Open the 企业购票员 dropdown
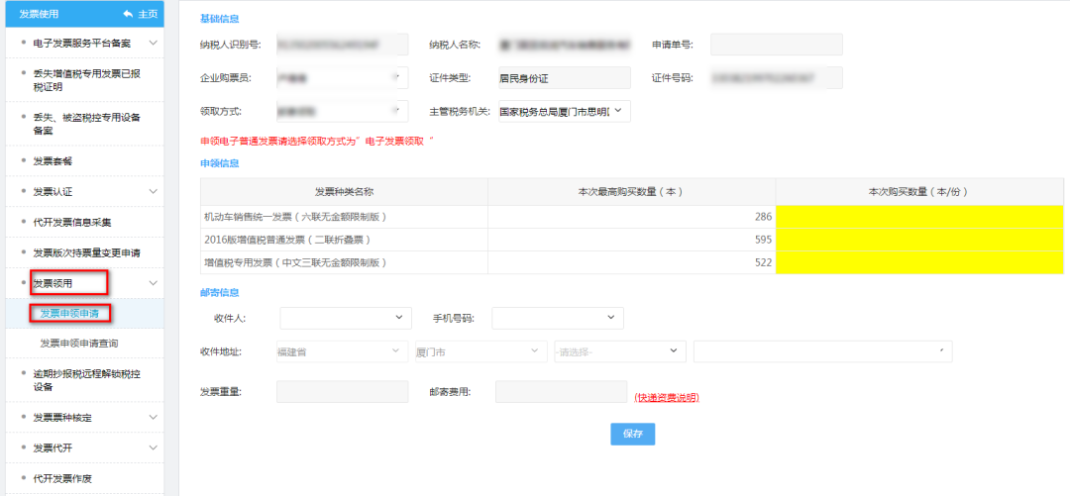 [x=342, y=78]
